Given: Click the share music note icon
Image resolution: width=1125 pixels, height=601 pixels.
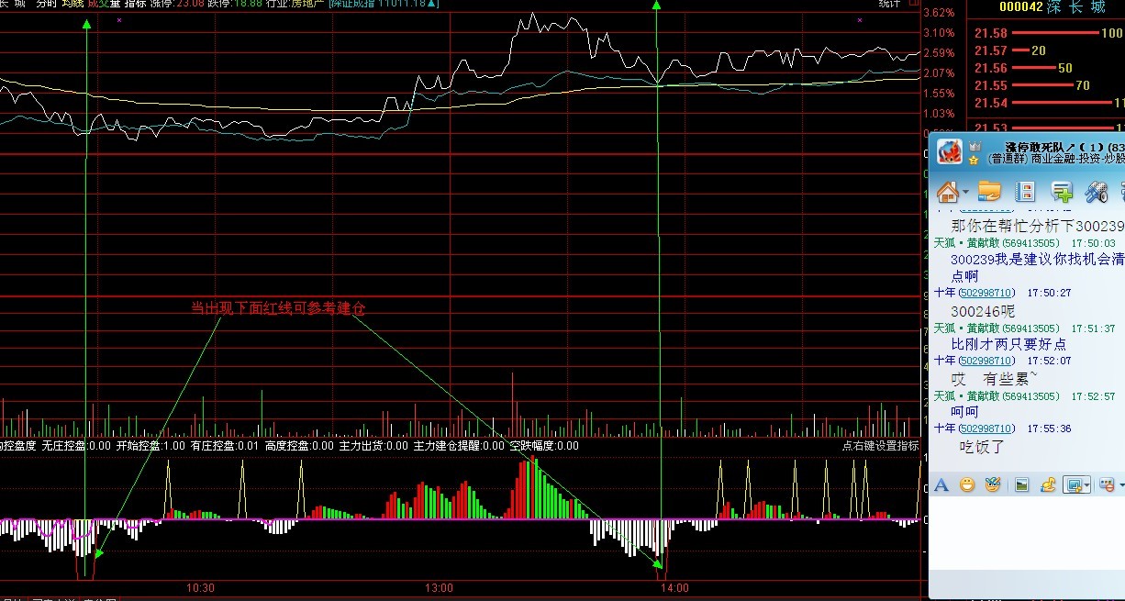Looking at the screenshot, I should (1047, 484).
